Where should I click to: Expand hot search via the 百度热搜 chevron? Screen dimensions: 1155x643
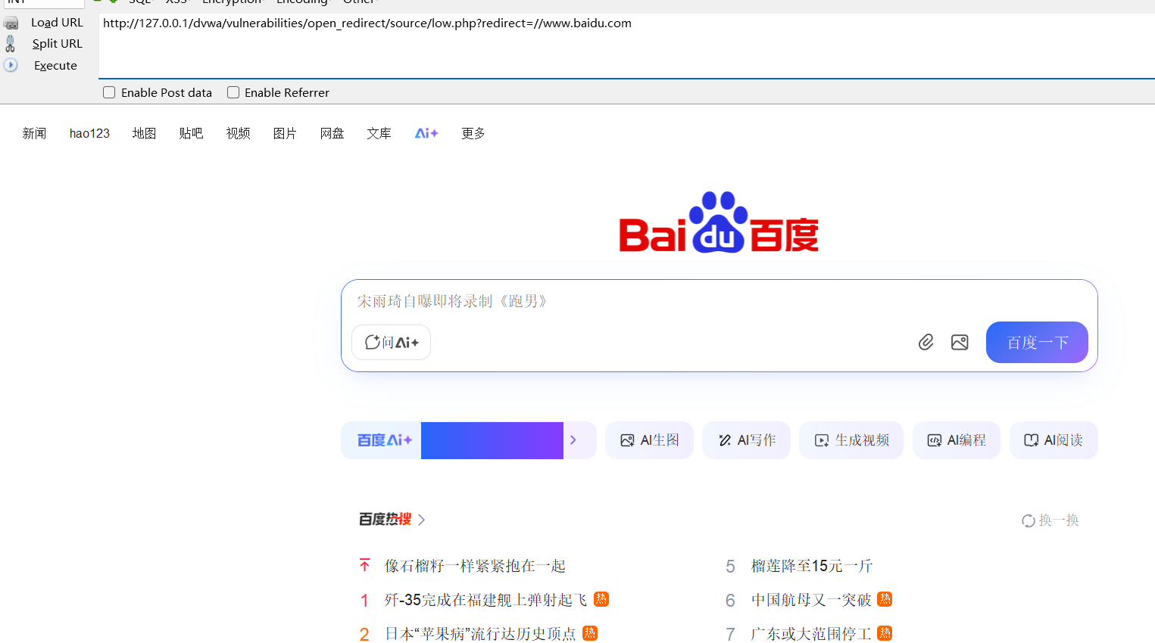(422, 520)
